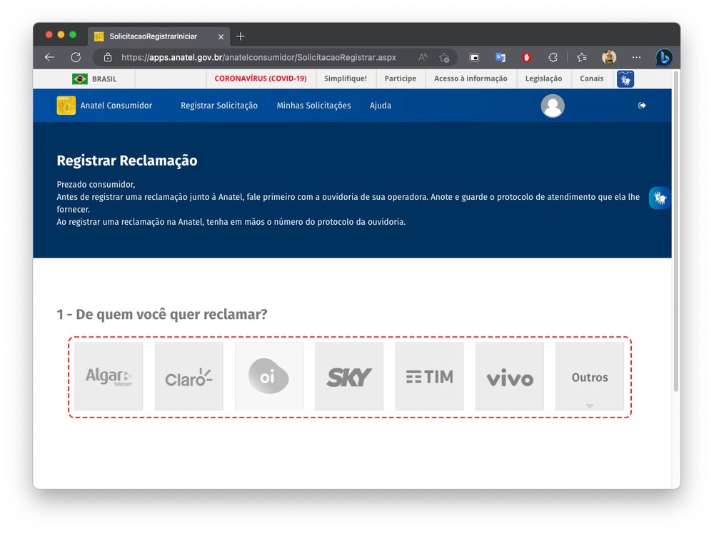
Task: Reload the page with the refresh button
Action: tap(76, 57)
